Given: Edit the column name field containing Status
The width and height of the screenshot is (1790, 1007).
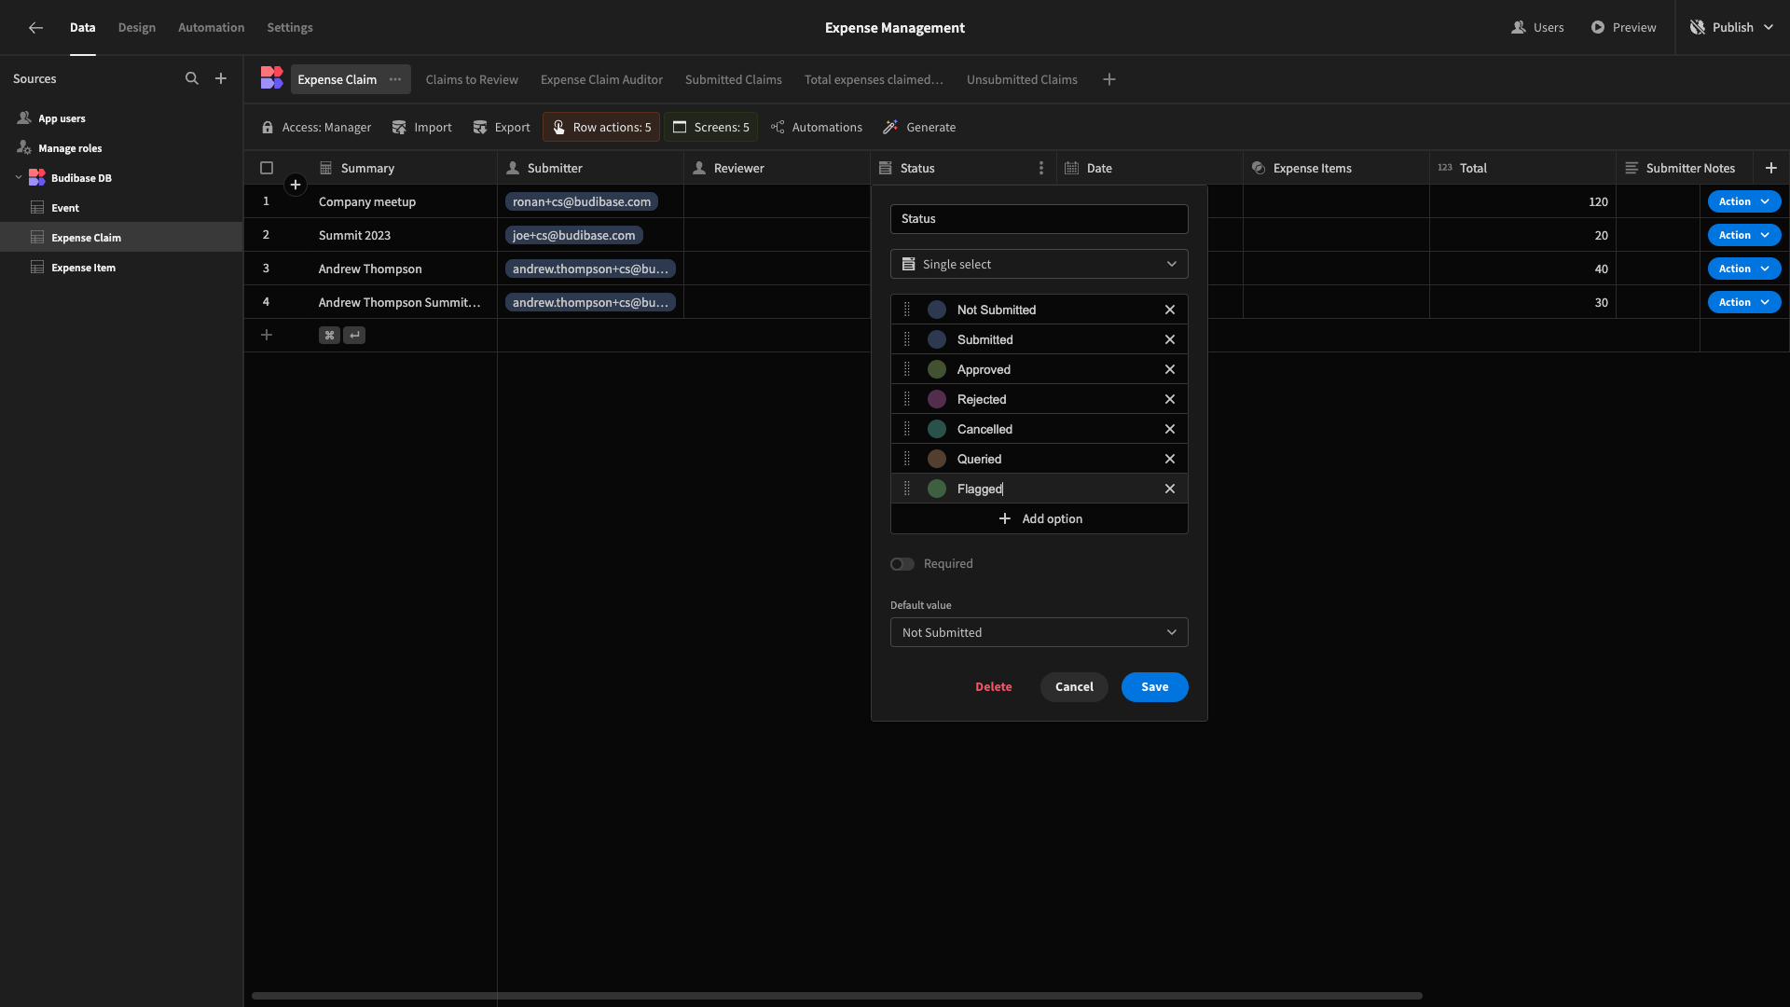Looking at the screenshot, I should [x=1039, y=219].
